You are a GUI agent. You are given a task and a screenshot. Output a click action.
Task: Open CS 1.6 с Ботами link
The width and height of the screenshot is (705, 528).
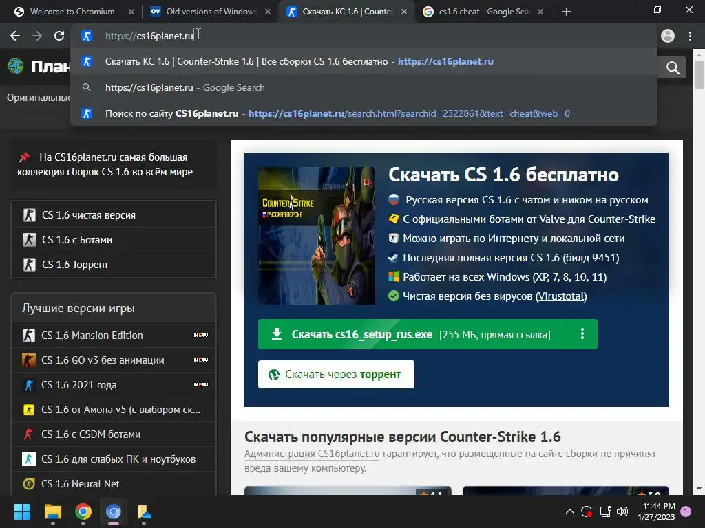114,240
